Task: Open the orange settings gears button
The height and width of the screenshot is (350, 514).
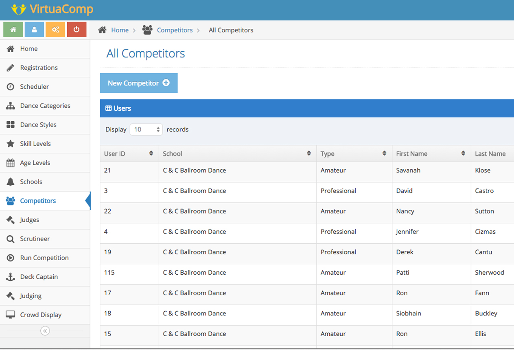Action: (55, 30)
